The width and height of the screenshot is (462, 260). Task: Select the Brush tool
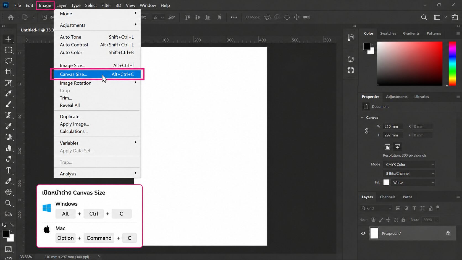click(8, 104)
